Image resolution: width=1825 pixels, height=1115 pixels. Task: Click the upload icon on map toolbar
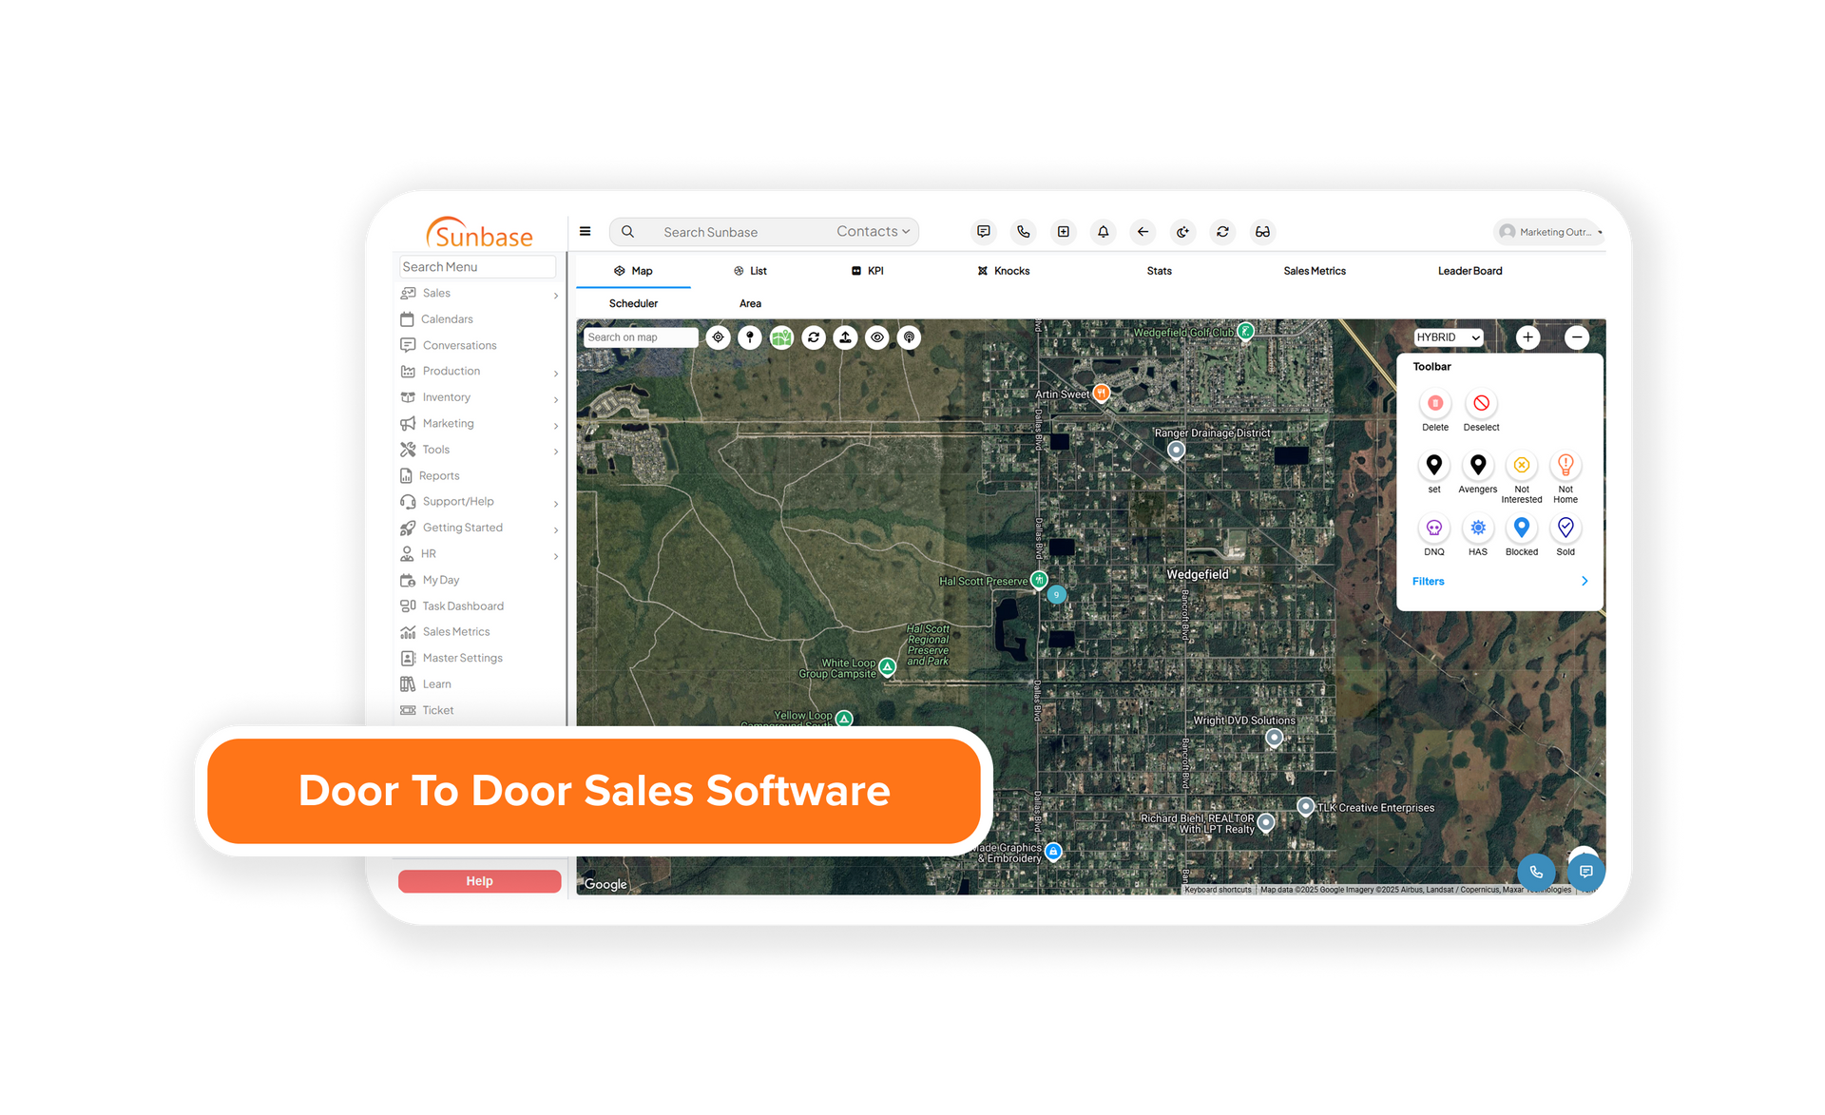pyautogui.click(x=845, y=337)
